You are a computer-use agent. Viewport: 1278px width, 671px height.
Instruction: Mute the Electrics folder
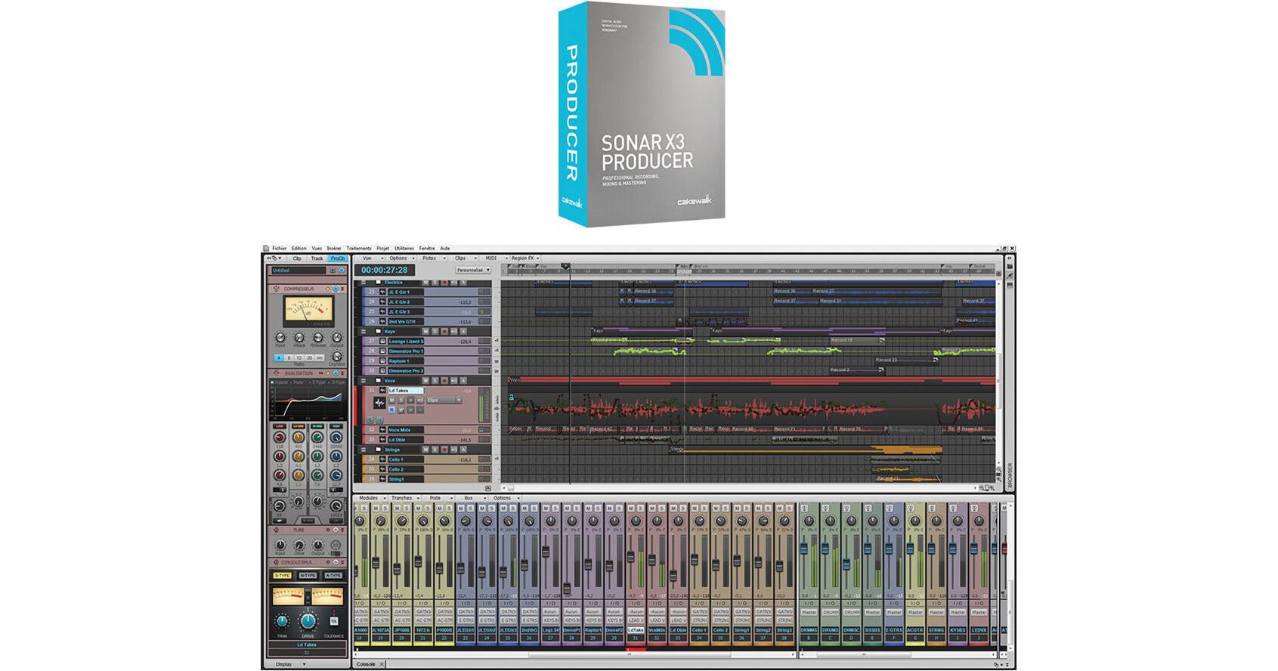pyautogui.click(x=425, y=283)
